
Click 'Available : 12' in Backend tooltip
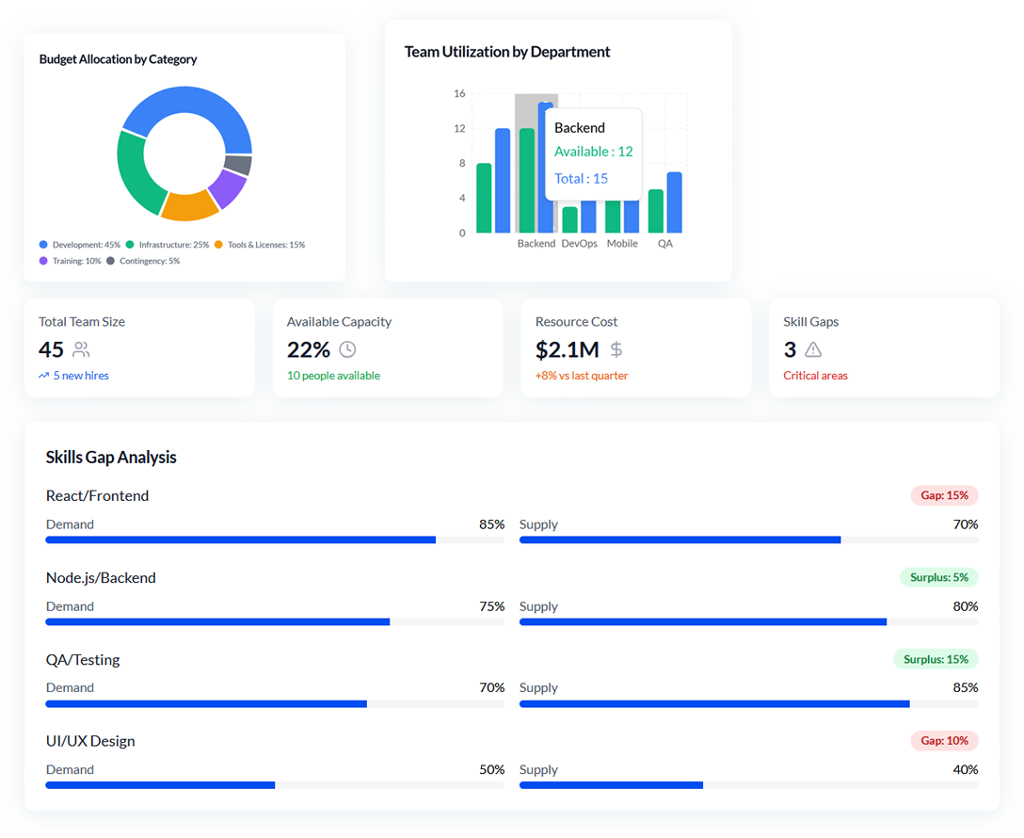tap(594, 152)
